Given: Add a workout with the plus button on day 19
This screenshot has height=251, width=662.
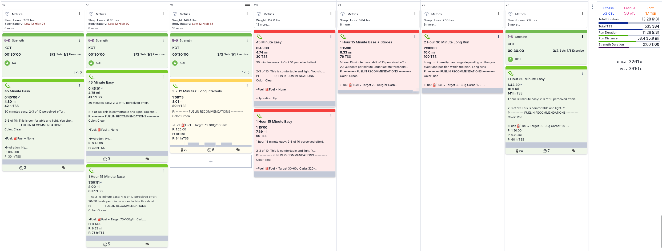Looking at the screenshot, I should (x=211, y=161).
